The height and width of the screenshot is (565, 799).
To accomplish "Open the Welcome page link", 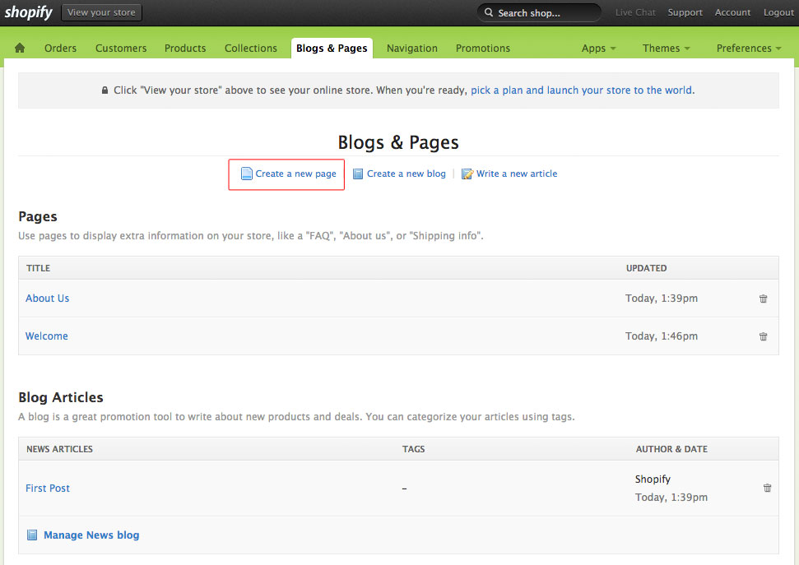I will click(46, 336).
